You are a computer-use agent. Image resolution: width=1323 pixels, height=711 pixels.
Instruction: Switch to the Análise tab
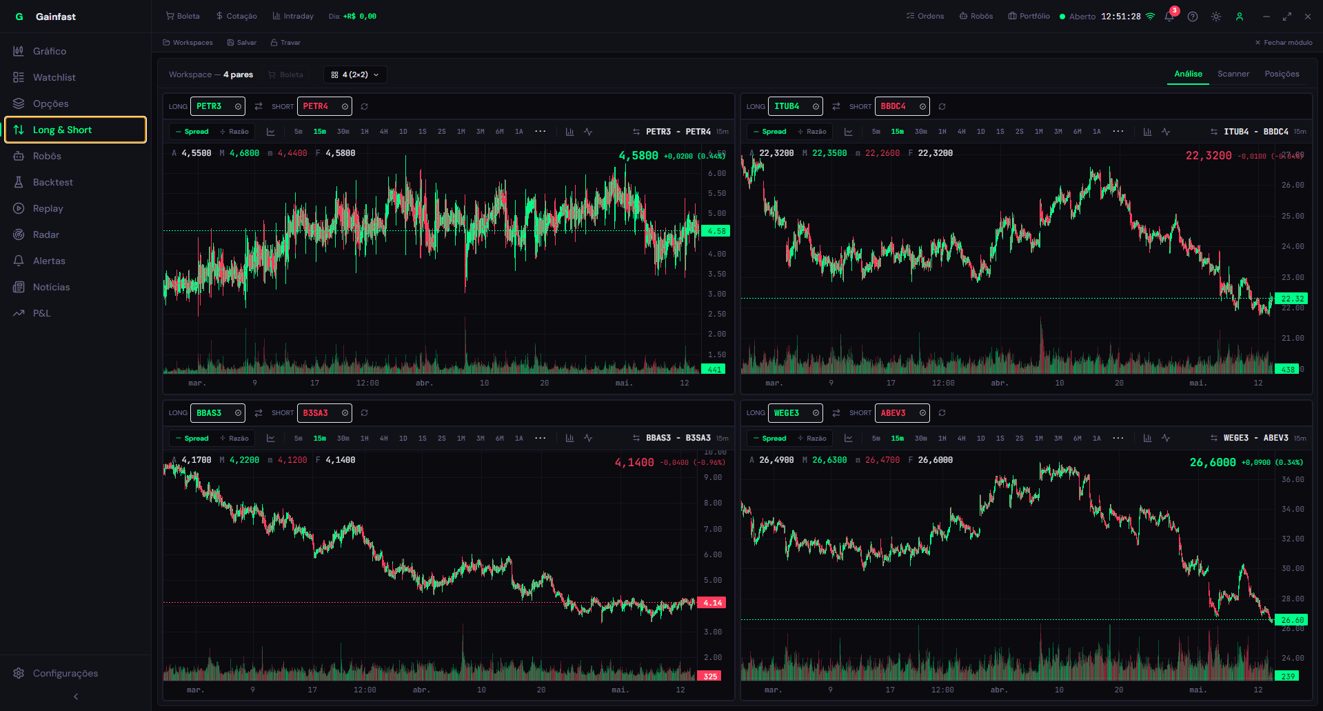(1188, 74)
